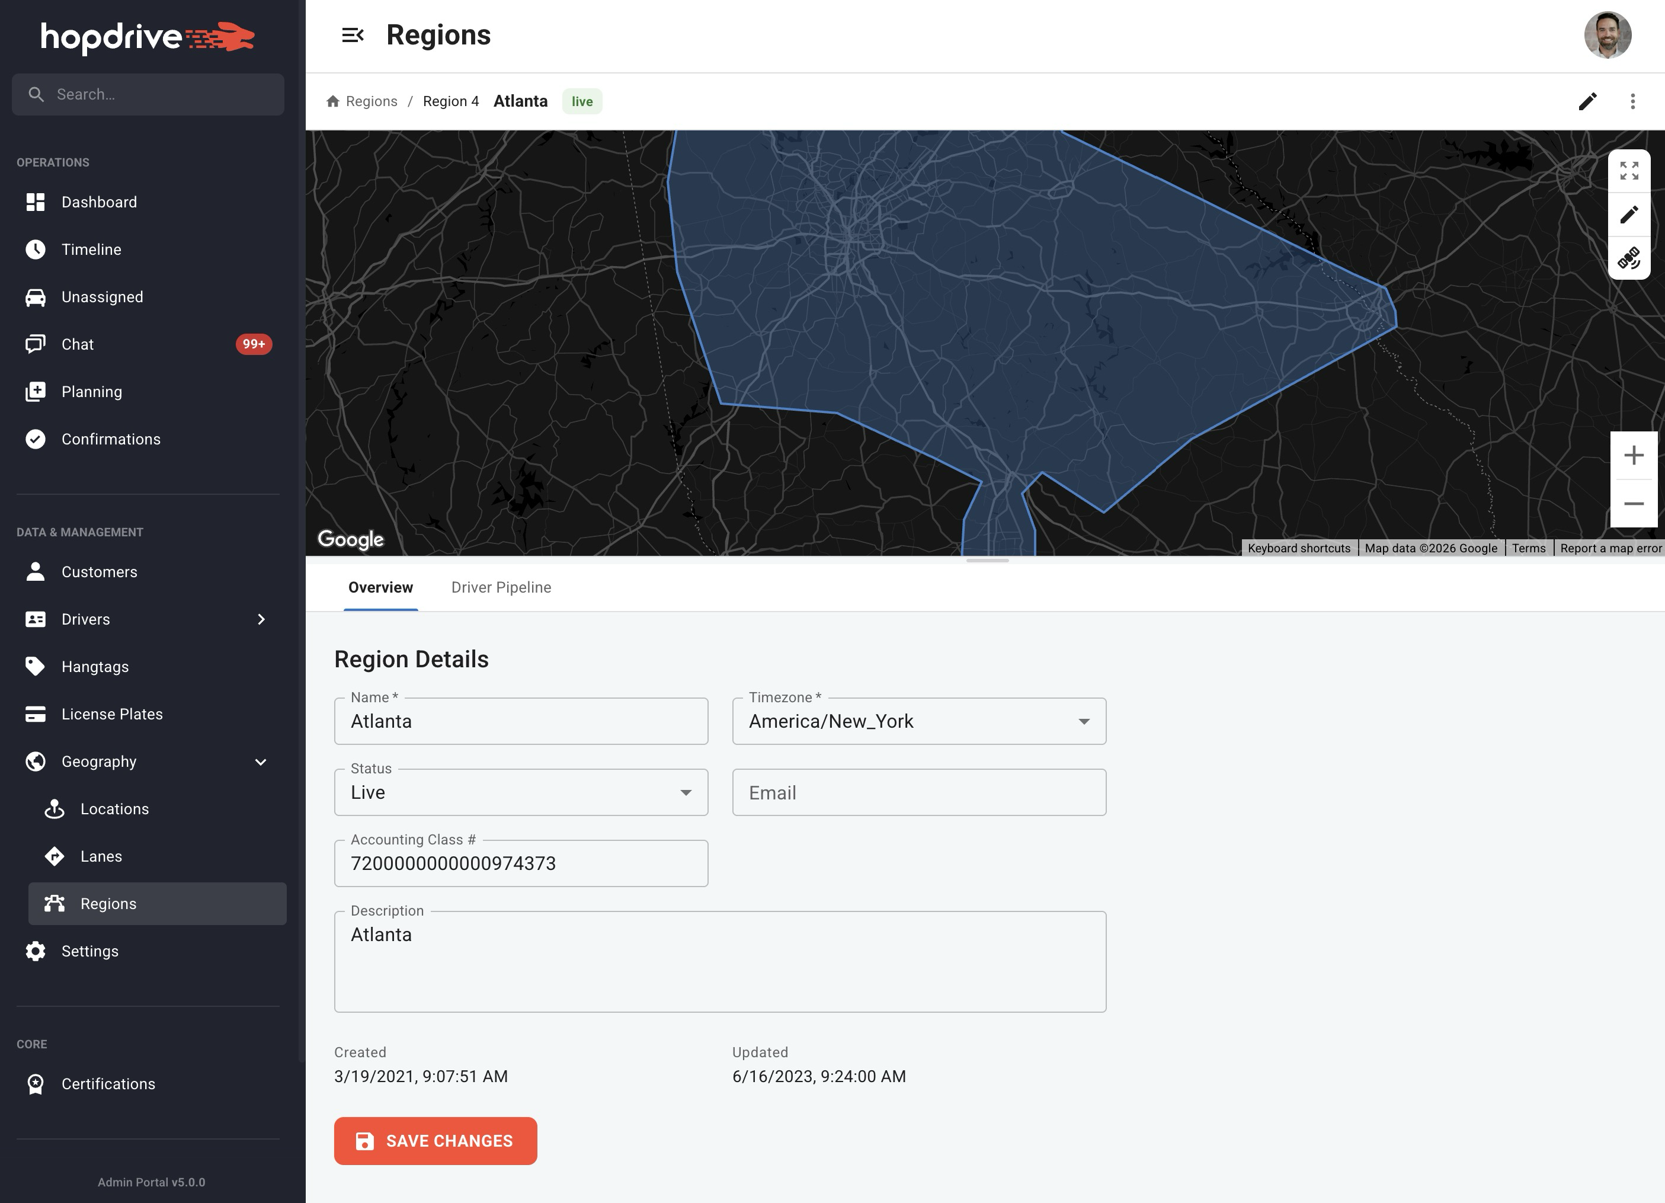Image resolution: width=1665 pixels, height=1203 pixels.
Task: Click the Save Changes button
Action: 436,1141
